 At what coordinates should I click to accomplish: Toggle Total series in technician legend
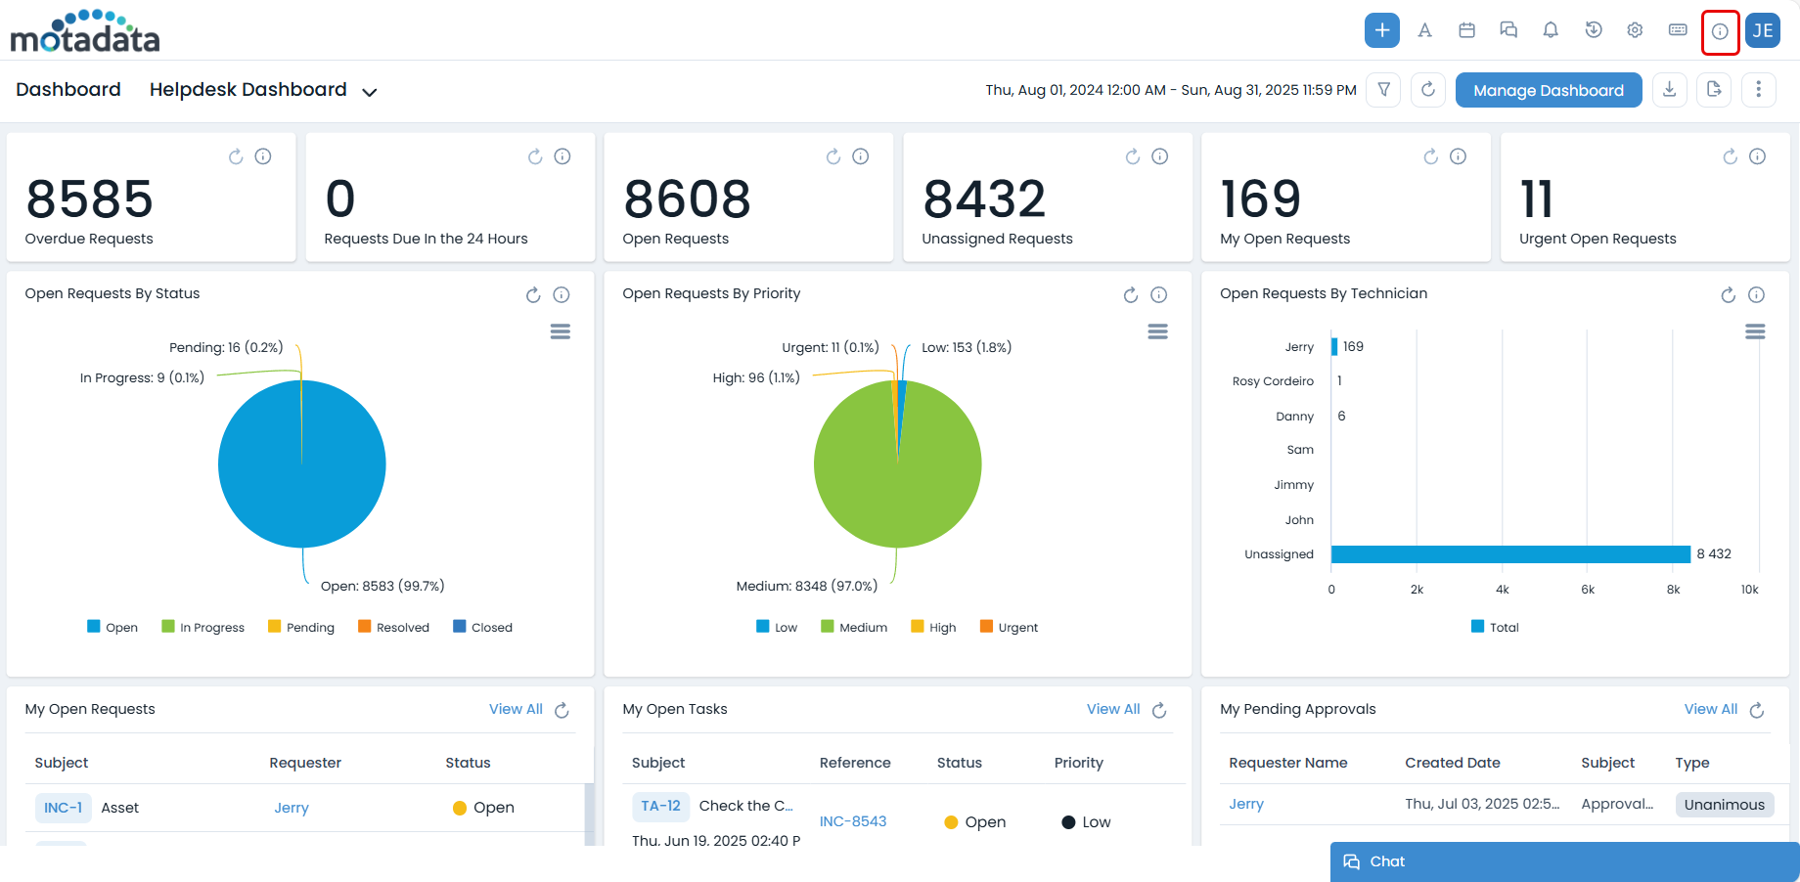pos(1495,627)
